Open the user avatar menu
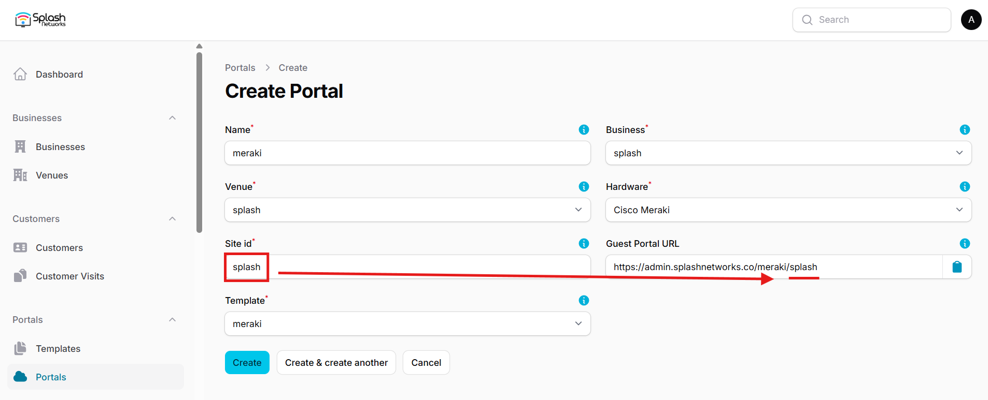This screenshot has width=988, height=400. 971,20
